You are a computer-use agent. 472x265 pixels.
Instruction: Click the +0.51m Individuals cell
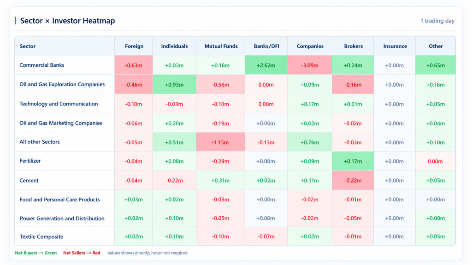174,142
